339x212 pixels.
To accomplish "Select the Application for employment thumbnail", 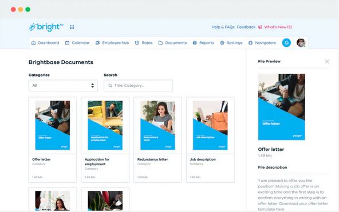I will (105, 125).
